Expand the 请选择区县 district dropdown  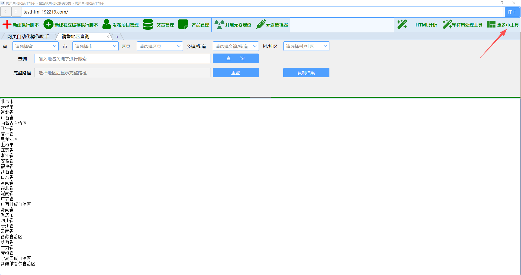click(x=160, y=46)
